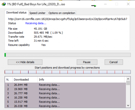Image resolution: width=135 pixels, height=110 pixels.
Task: Click the file size value 45.191 GB
Action: coord(40,29)
